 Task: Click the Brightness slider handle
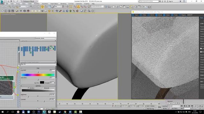point(28,96)
